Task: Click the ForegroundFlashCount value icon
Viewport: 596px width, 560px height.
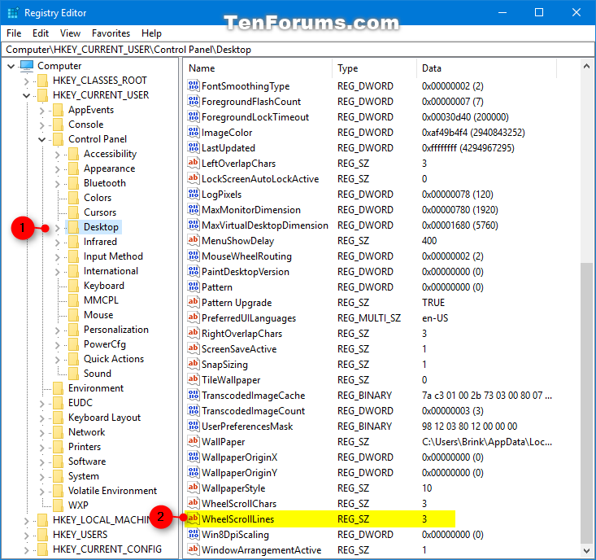Action: tap(193, 101)
